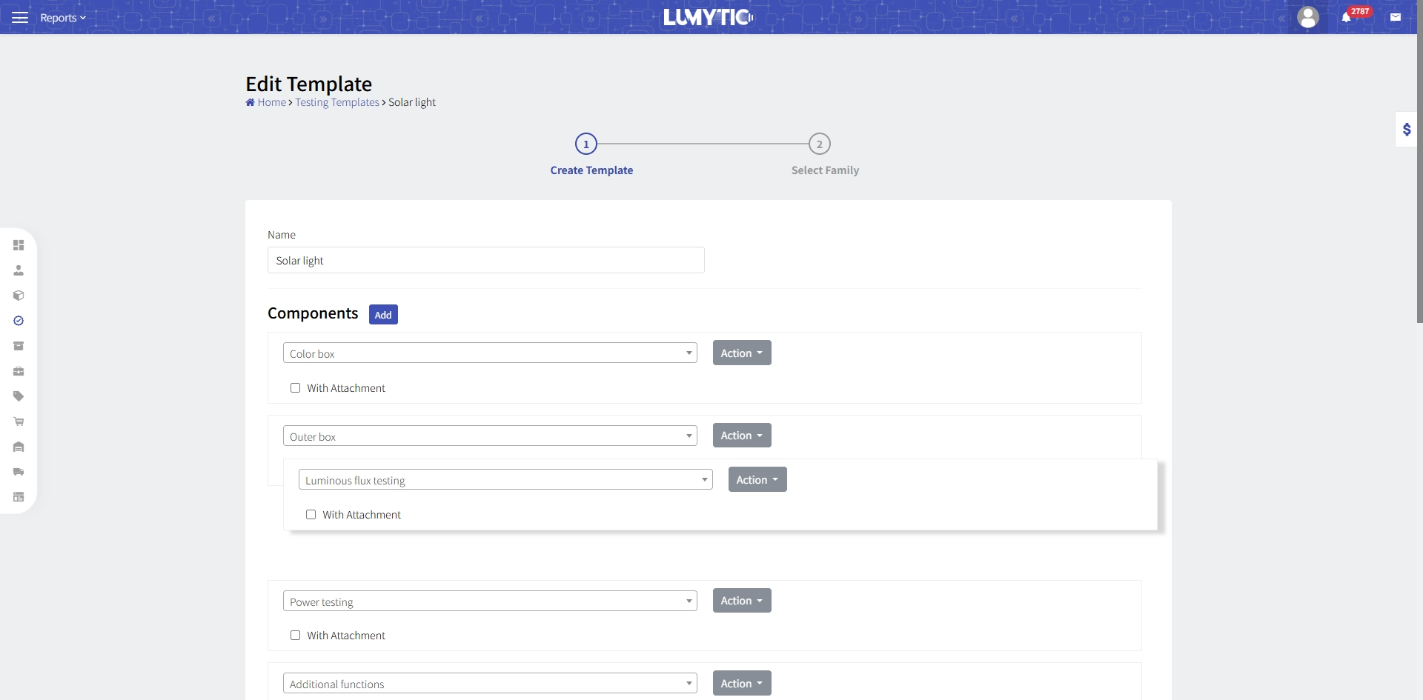The width and height of the screenshot is (1423, 700).
Task: Open the Outer box component dropdown
Action: pyautogui.click(x=489, y=436)
